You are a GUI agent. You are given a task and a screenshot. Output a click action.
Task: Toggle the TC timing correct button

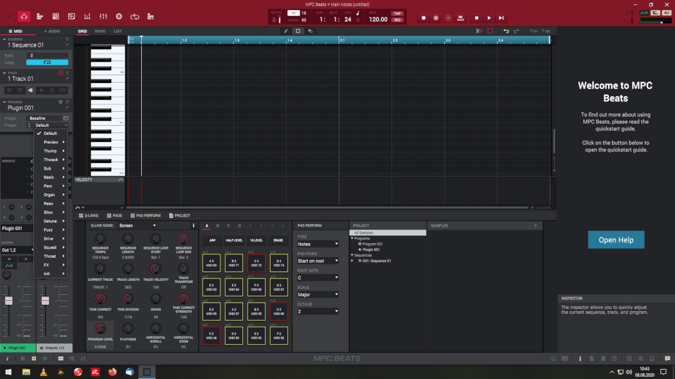(x=293, y=13)
